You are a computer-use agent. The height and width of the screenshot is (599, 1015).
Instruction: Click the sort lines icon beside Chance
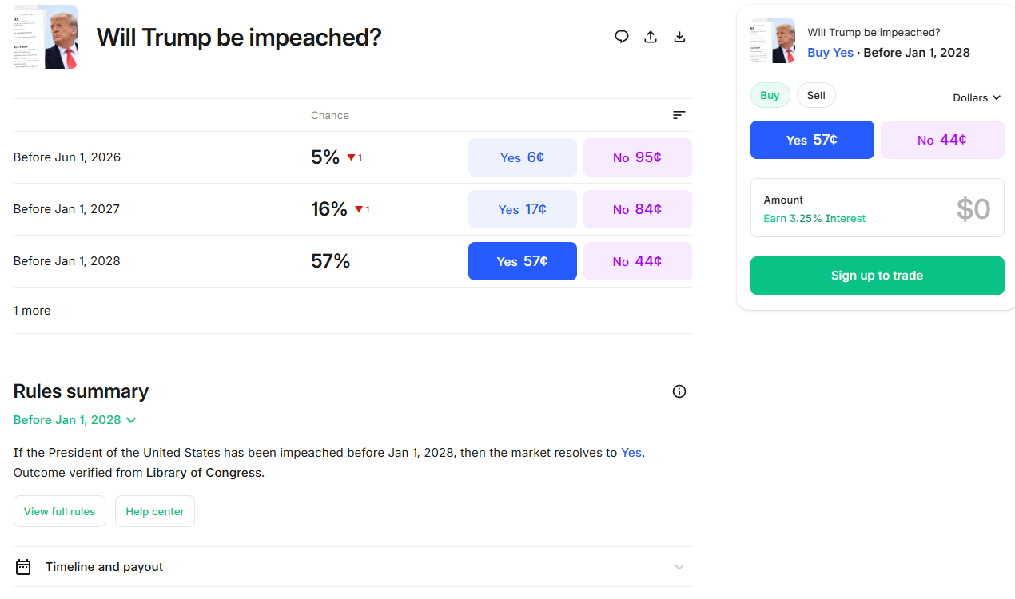click(679, 115)
